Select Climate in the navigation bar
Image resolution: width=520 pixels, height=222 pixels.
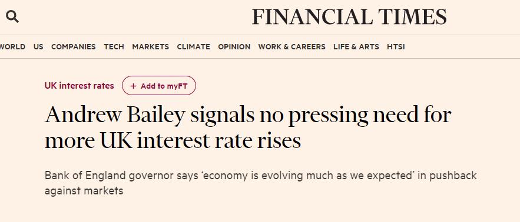click(x=193, y=47)
